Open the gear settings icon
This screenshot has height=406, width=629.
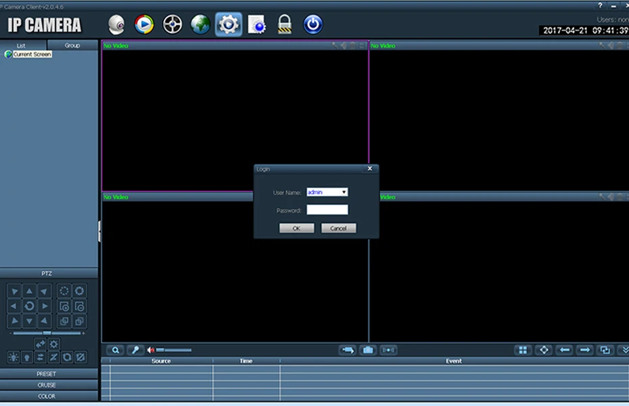coord(228,24)
